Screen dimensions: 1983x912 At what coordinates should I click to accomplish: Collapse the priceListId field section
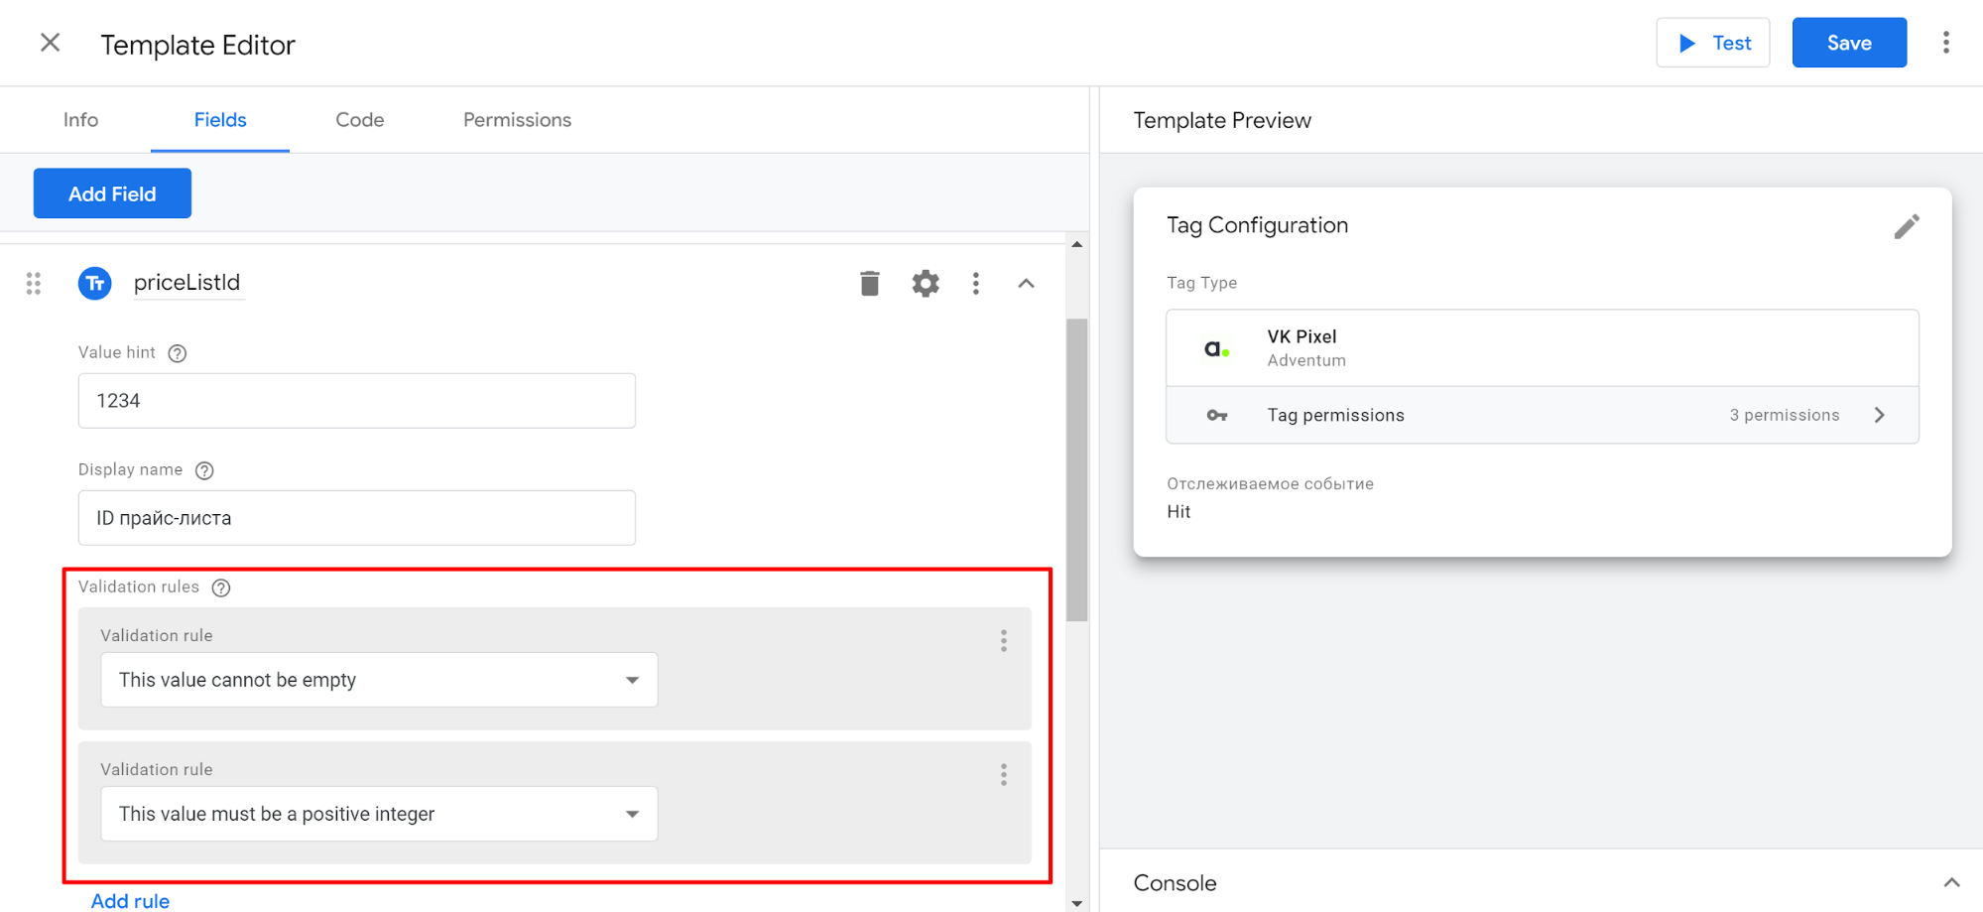pos(1026,284)
